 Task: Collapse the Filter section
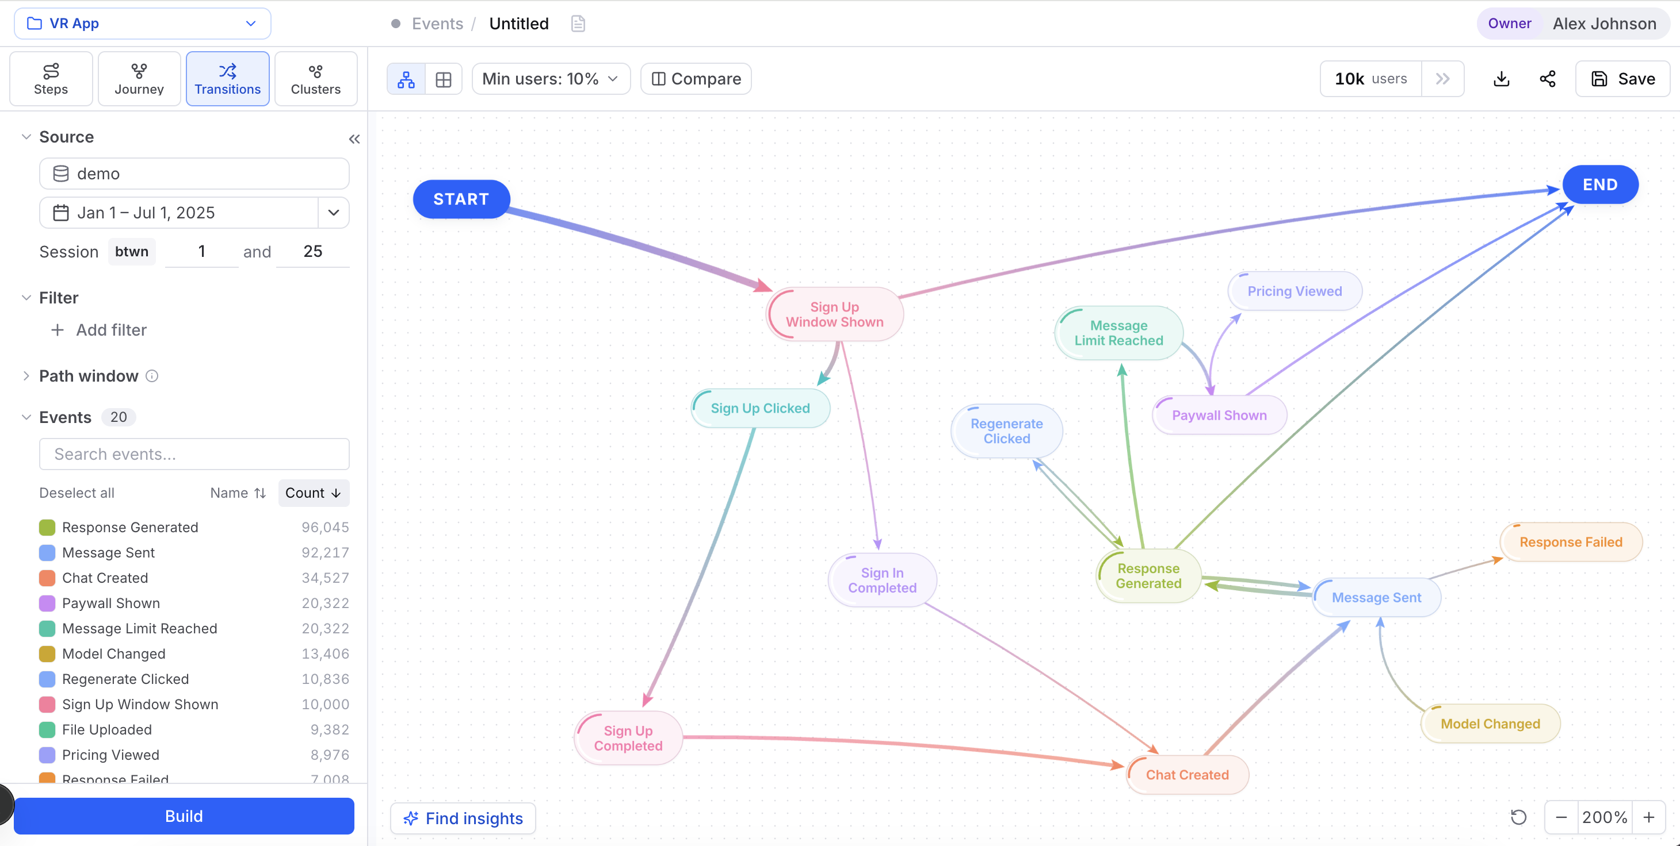point(26,298)
